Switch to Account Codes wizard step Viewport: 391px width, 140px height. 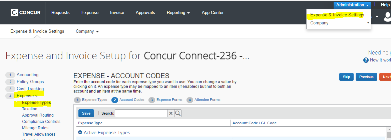[128, 100]
